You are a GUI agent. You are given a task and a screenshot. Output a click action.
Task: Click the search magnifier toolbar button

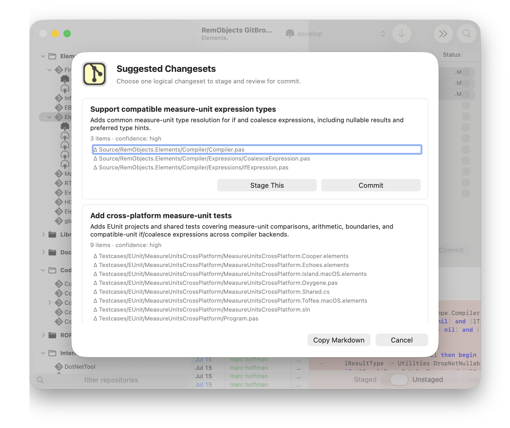(x=466, y=34)
